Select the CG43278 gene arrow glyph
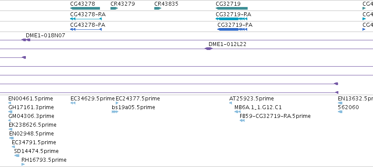 click(85, 8)
